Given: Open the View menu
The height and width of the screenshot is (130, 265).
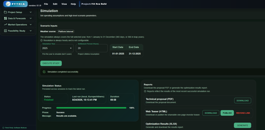Looking at the screenshot, I should tap(64, 4).
